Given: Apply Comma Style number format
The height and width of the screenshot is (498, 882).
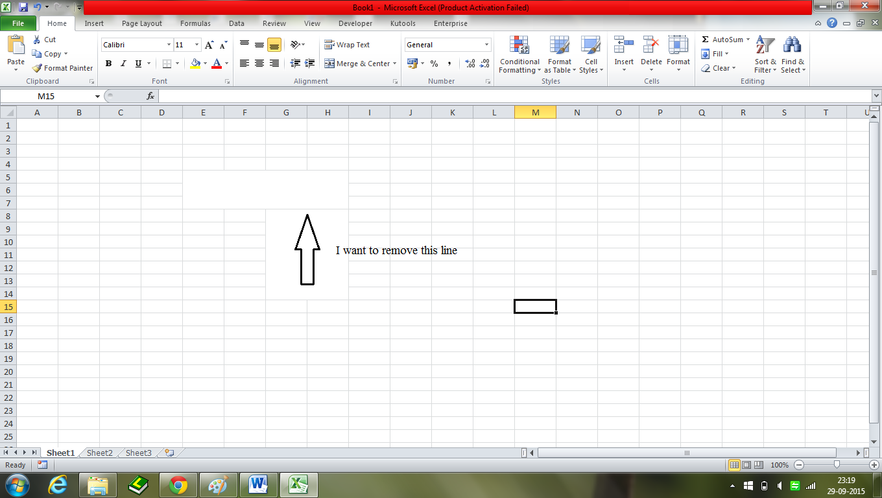Looking at the screenshot, I should pos(449,64).
